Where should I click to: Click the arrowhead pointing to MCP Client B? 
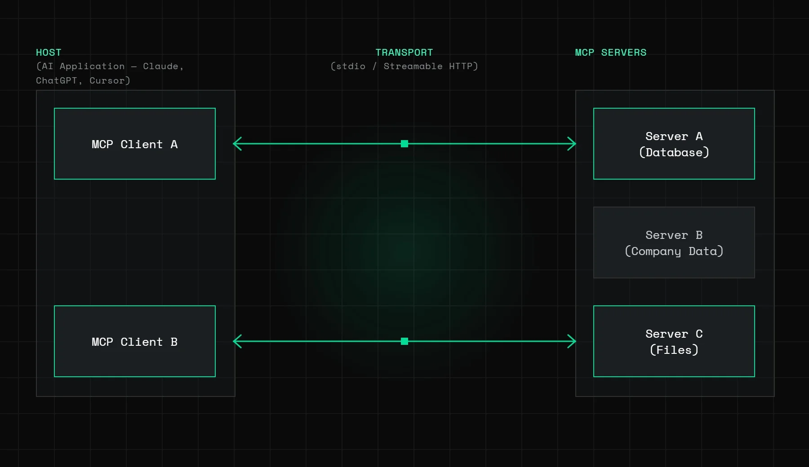pyautogui.click(x=237, y=341)
